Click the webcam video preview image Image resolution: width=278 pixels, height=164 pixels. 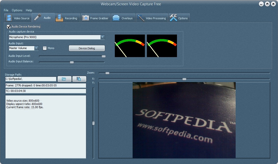pos(184,120)
